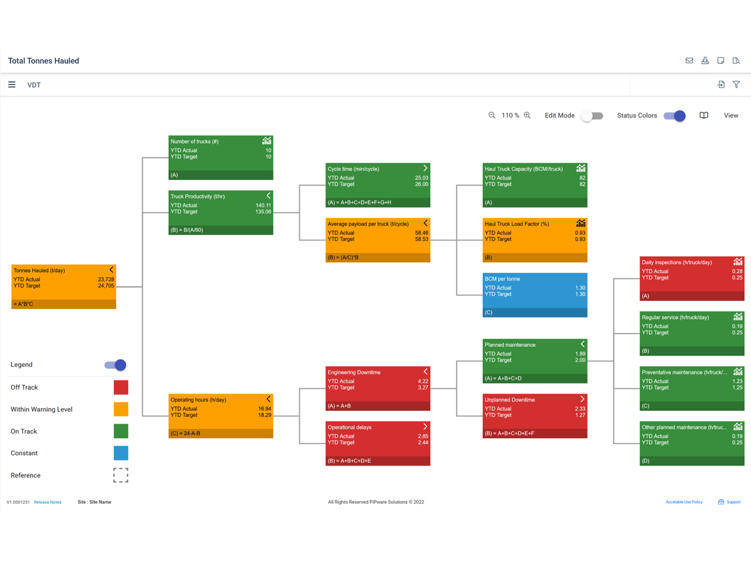751x563 pixels.
Task: Click the download icon at top right
Action: pos(705,60)
